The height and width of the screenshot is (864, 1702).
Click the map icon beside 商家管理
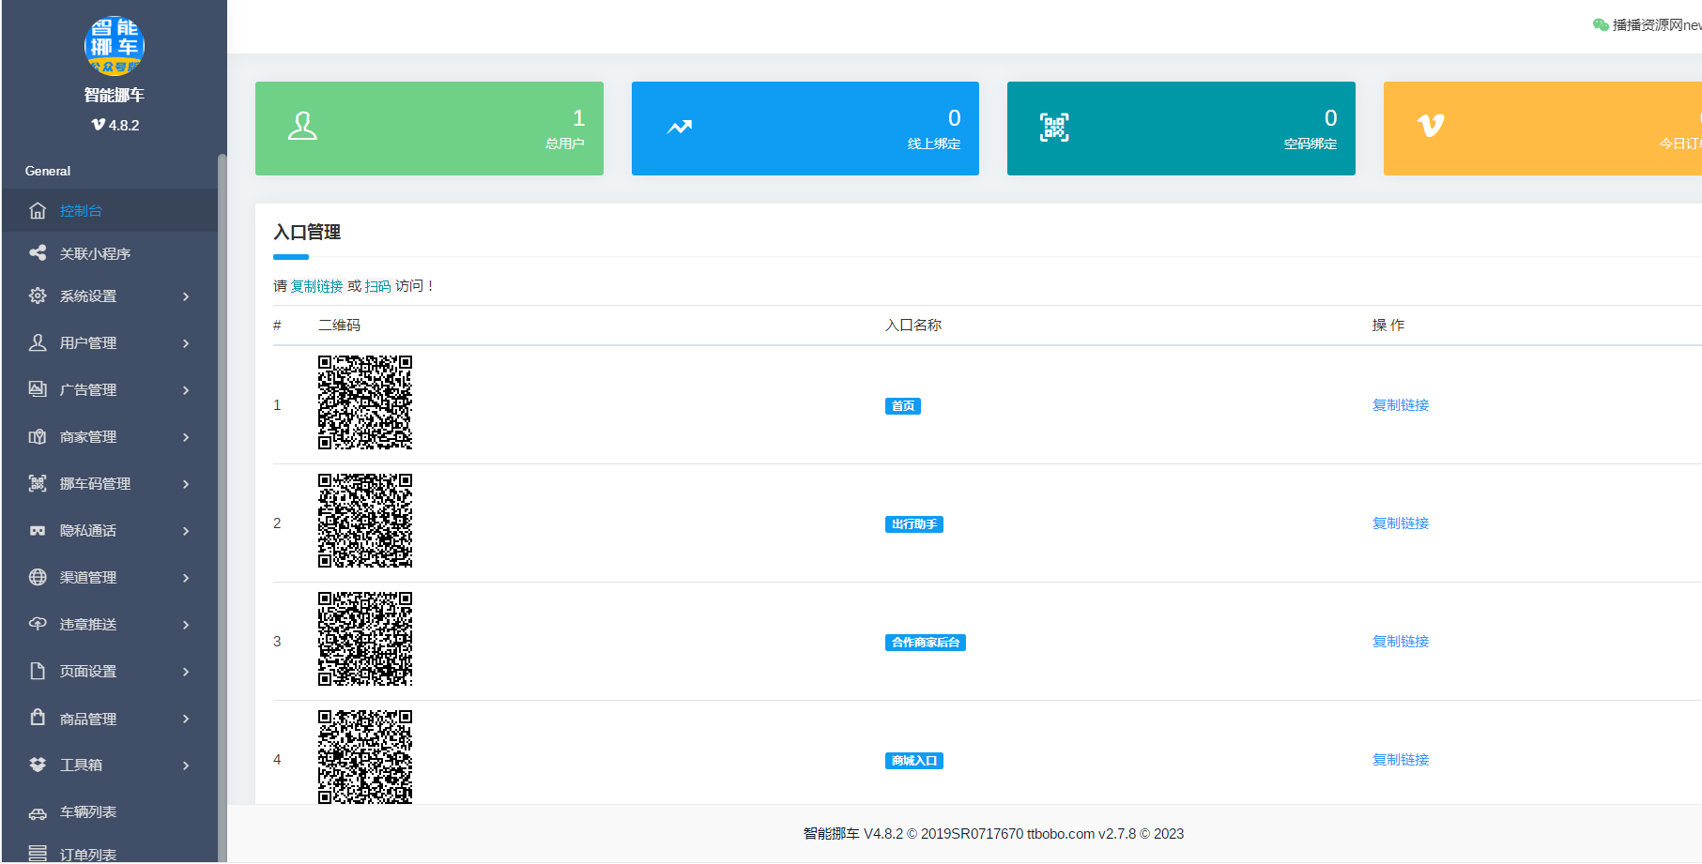[38, 436]
